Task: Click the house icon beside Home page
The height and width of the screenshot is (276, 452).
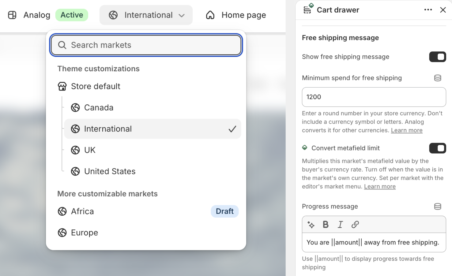Action: 210,15
